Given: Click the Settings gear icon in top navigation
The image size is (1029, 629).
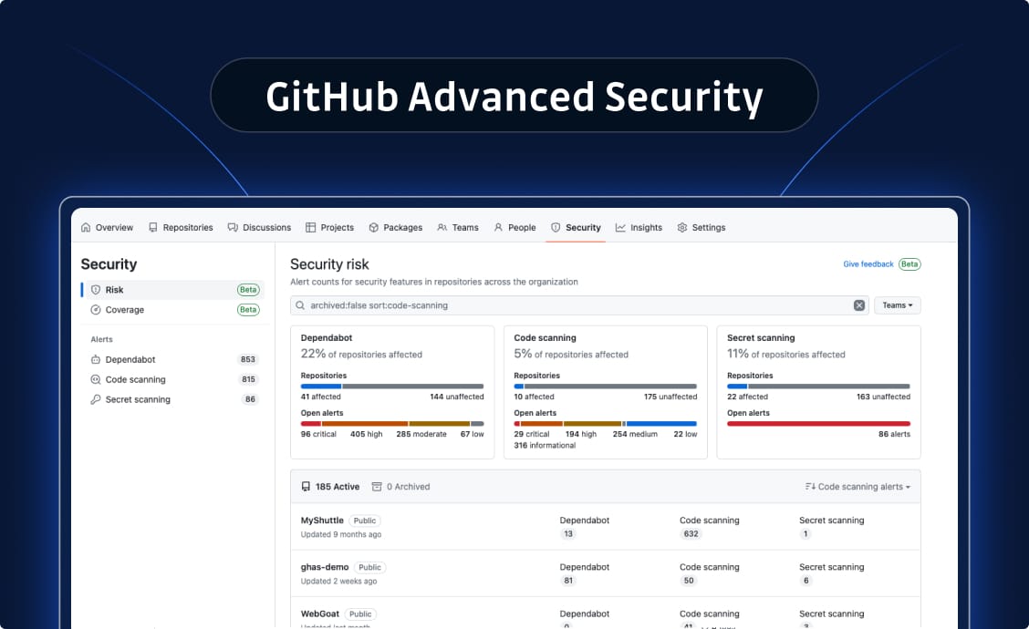Looking at the screenshot, I should point(681,227).
